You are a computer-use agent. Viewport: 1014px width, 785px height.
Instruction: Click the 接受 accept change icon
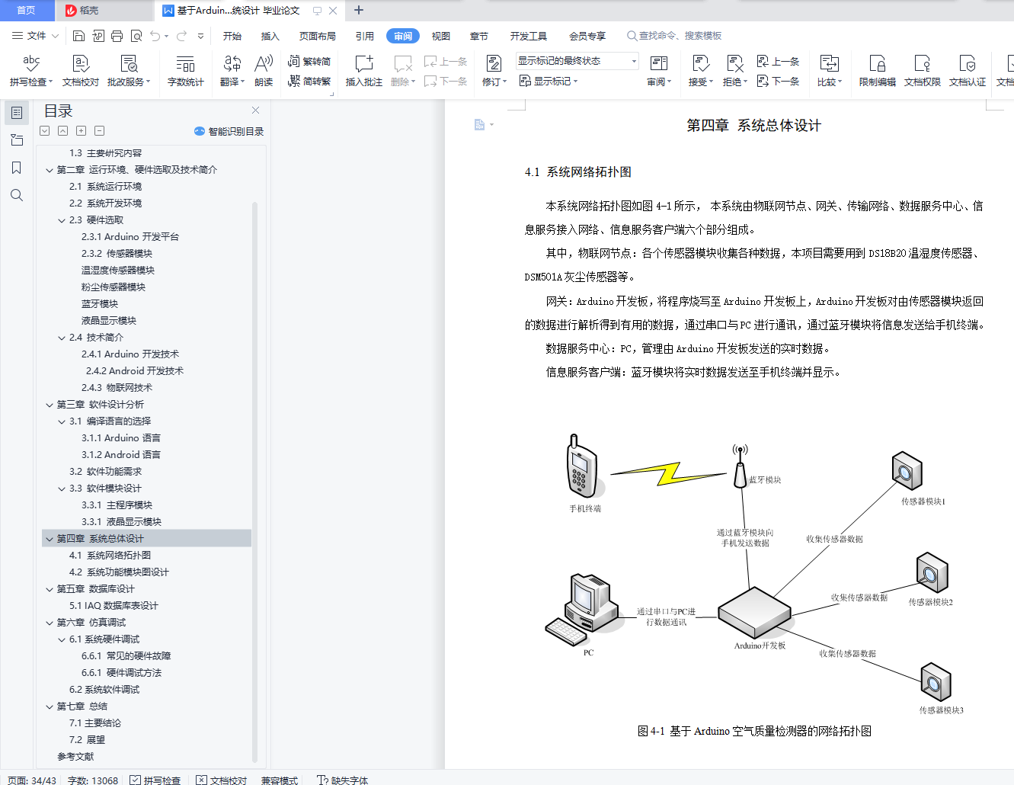701,70
